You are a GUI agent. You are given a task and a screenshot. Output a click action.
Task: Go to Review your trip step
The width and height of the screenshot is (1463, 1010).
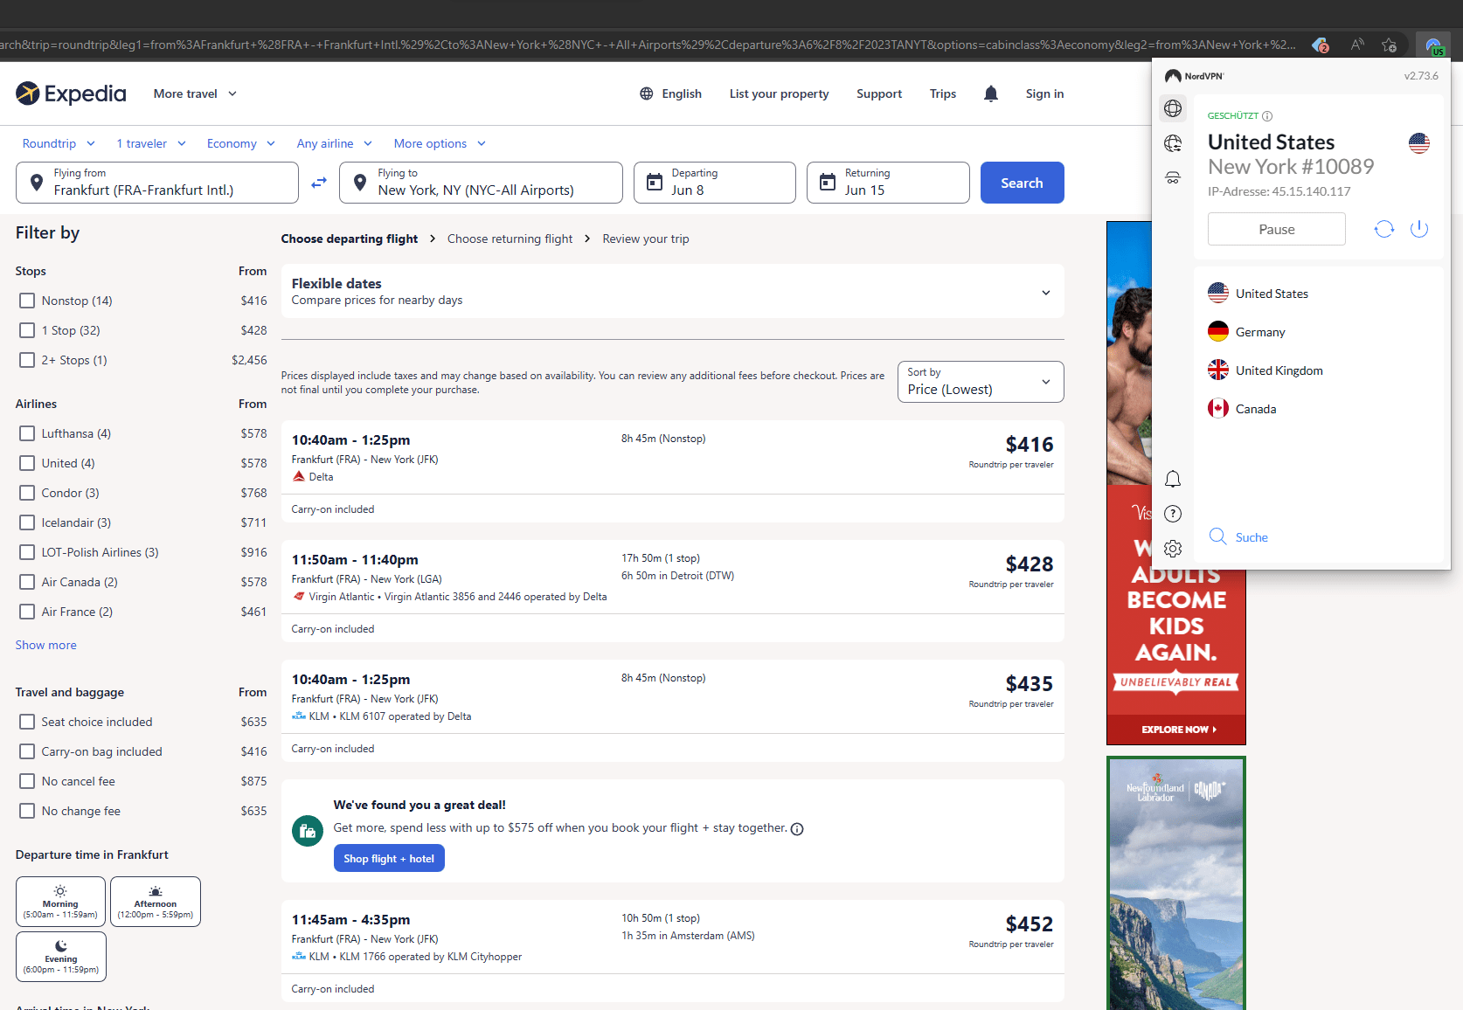(645, 239)
